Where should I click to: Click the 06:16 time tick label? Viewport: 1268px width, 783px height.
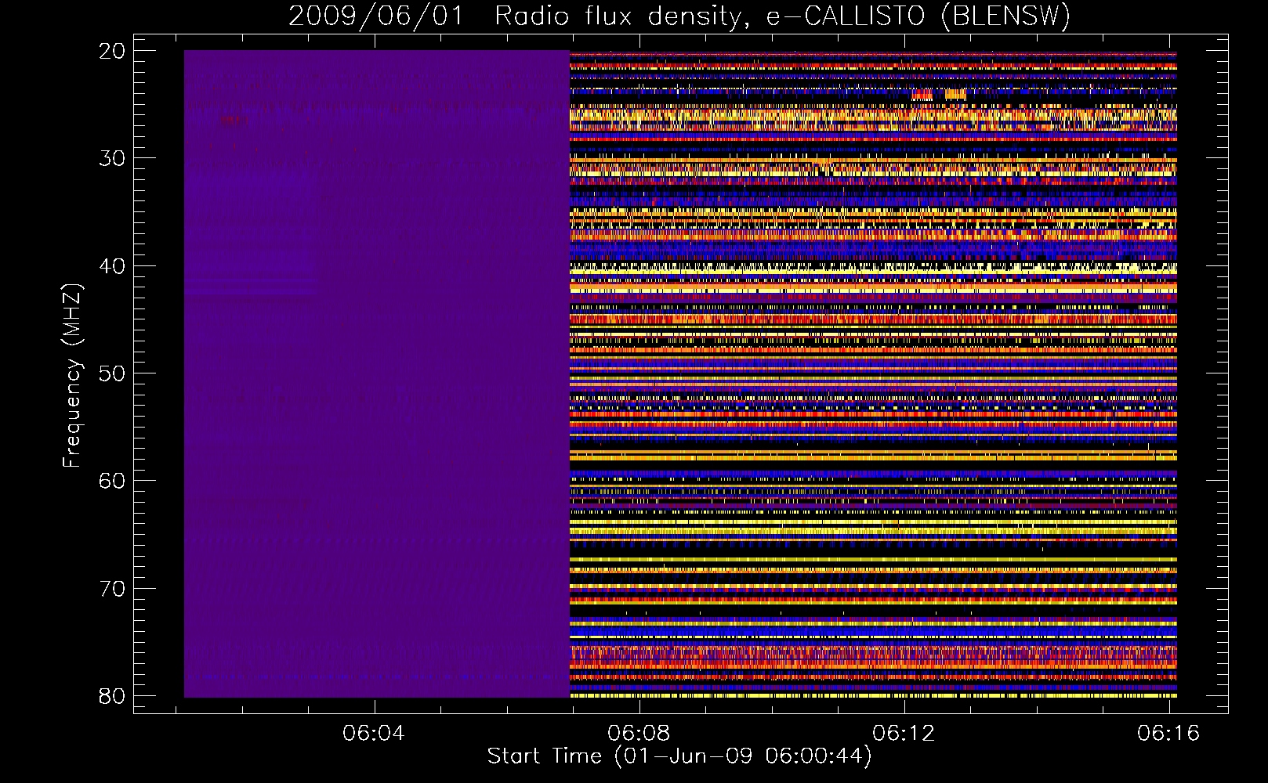point(1169,733)
